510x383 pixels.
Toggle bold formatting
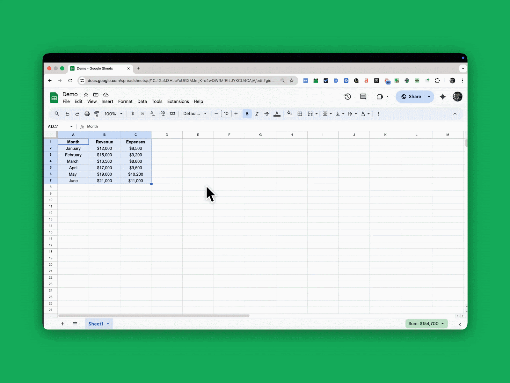[247, 114]
